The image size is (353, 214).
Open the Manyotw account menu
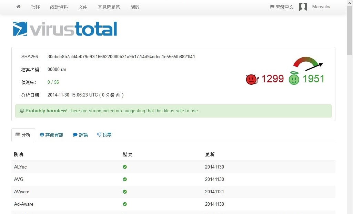321,7
